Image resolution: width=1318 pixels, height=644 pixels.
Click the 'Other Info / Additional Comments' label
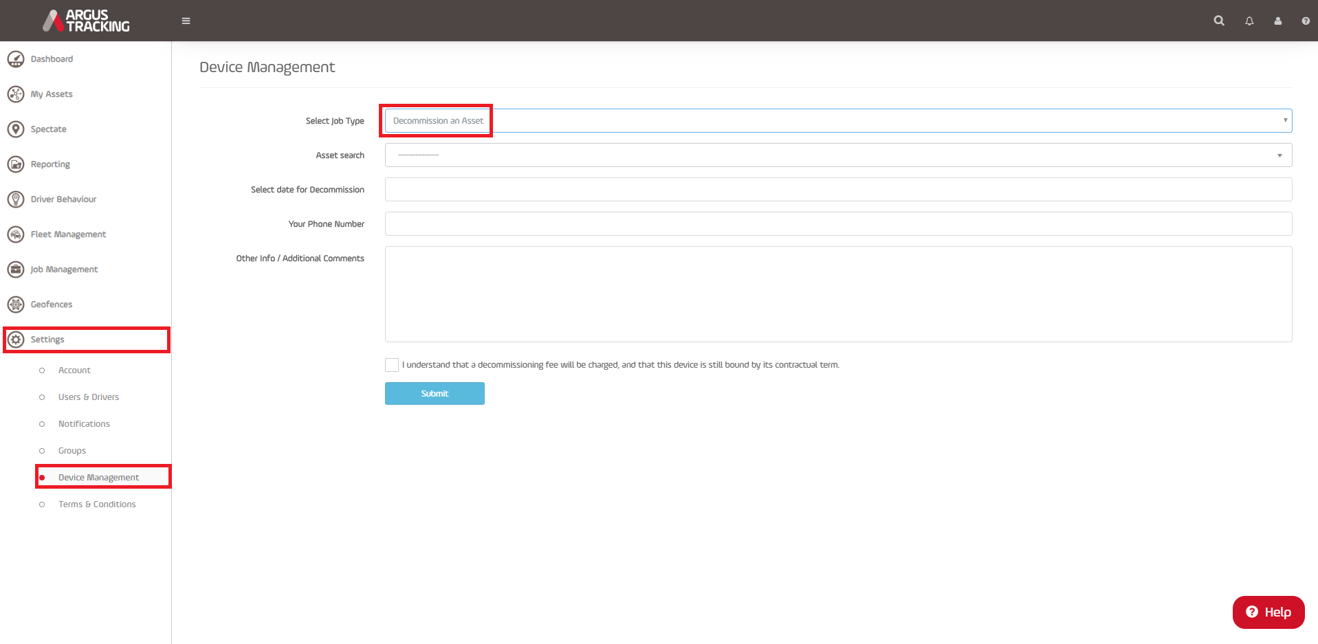(300, 258)
